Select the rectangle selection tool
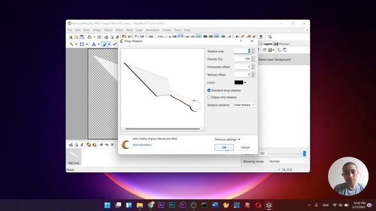 pos(82,44)
